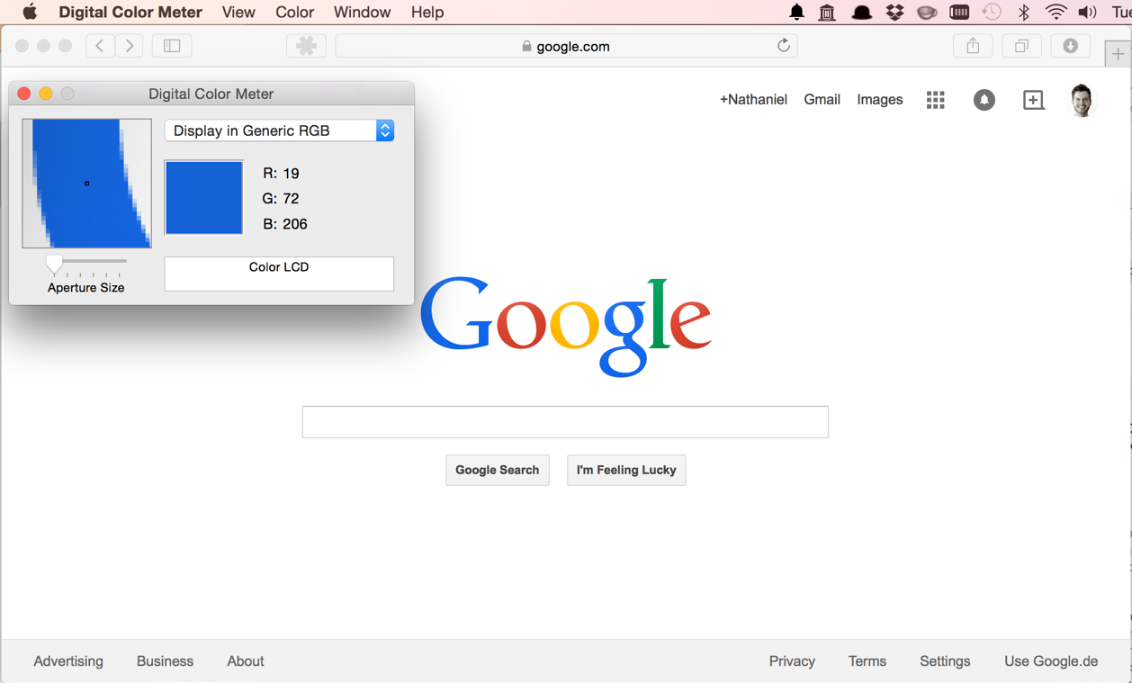Open the Dropbox menu bar icon
1132x683 pixels.
[x=894, y=13]
